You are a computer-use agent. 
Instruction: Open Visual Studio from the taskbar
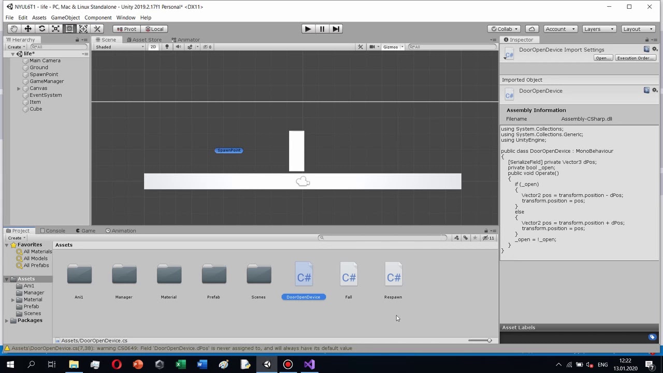tap(309, 365)
